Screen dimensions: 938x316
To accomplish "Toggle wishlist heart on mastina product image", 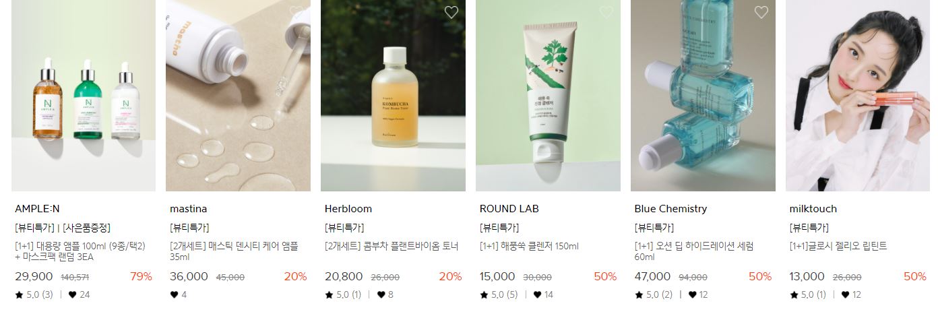I will point(296,12).
